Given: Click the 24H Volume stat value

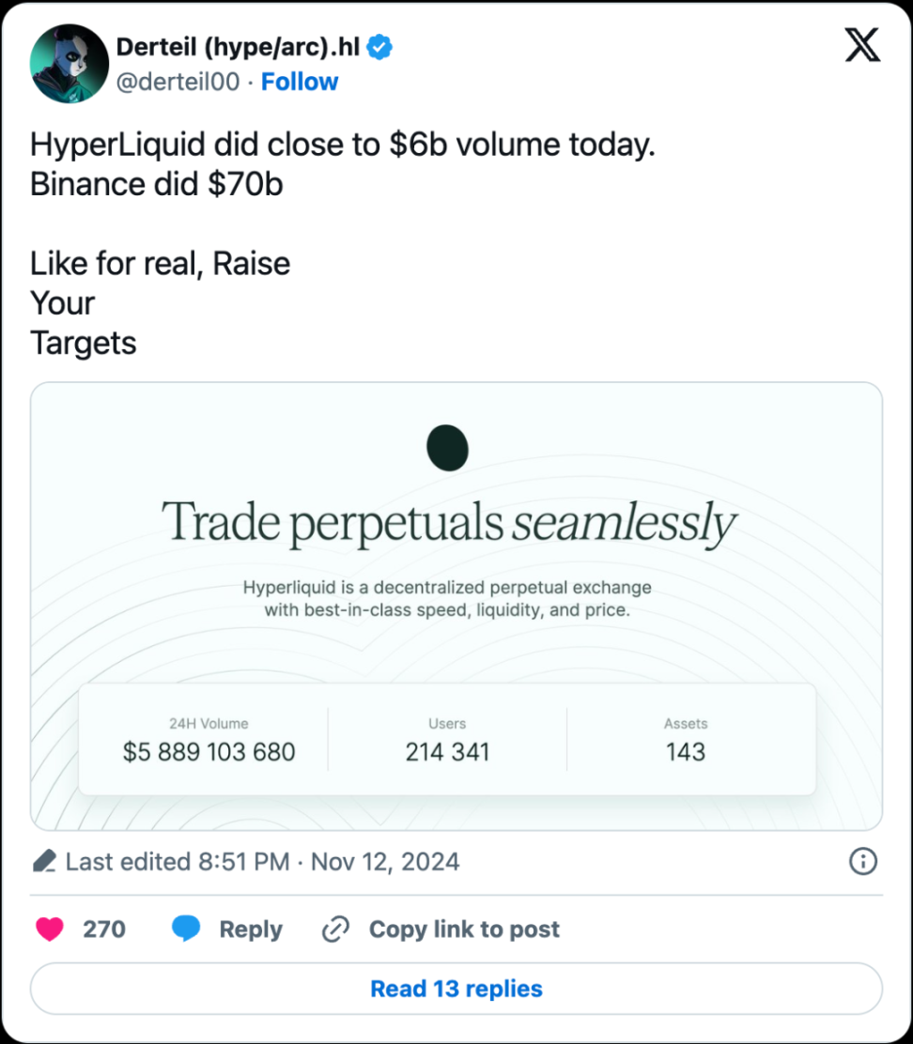Looking at the screenshot, I should tap(209, 751).
